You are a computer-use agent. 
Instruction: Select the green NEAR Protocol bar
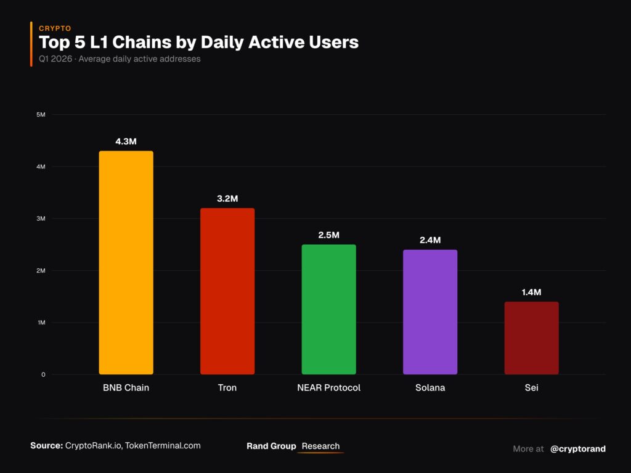click(x=329, y=310)
